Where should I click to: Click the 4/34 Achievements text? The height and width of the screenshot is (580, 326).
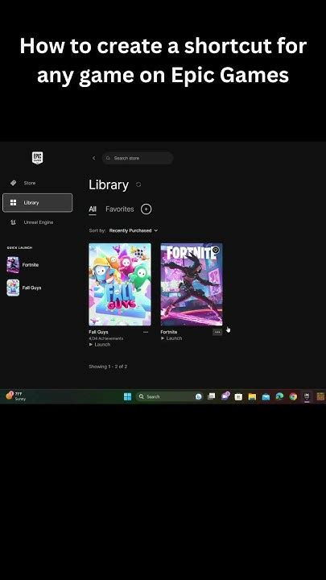pos(106,338)
